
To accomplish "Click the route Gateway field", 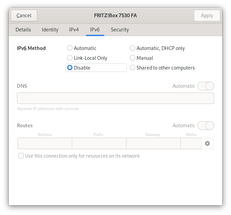I will pyautogui.click(x=153, y=143).
